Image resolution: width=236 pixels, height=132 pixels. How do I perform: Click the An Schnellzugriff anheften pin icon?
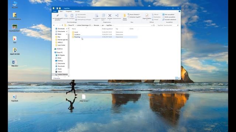coord(58,15)
